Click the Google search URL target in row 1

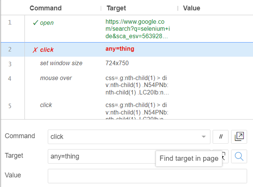click(137, 29)
